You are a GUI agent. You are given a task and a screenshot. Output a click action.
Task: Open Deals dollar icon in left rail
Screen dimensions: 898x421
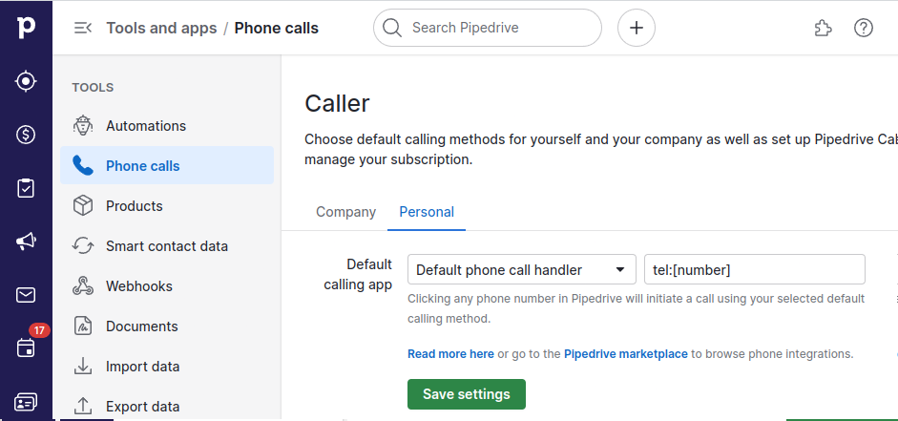(x=26, y=135)
